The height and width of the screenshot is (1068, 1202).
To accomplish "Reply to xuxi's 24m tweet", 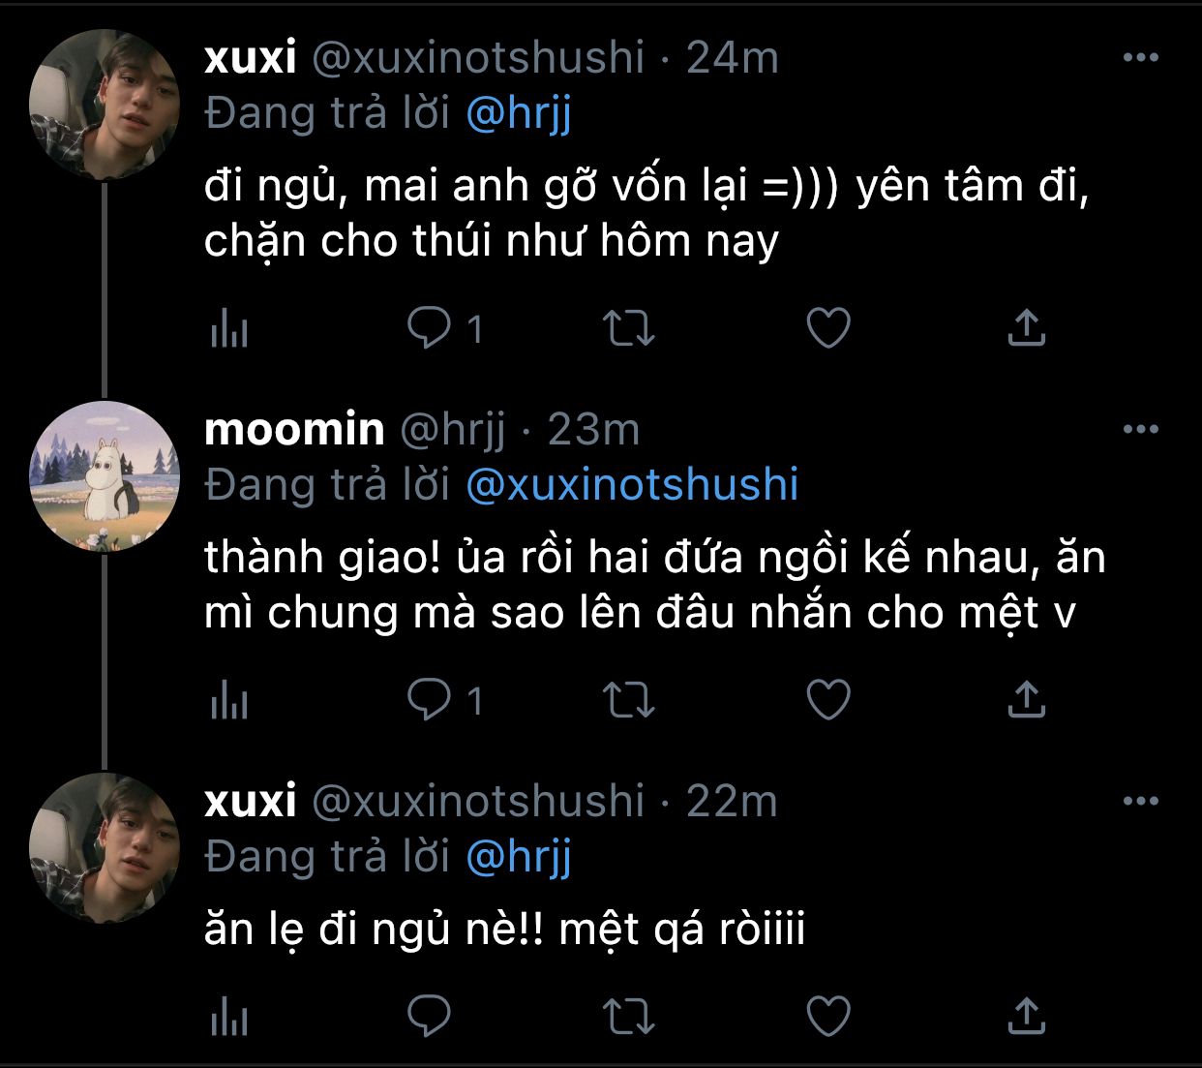I will point(429,328).
